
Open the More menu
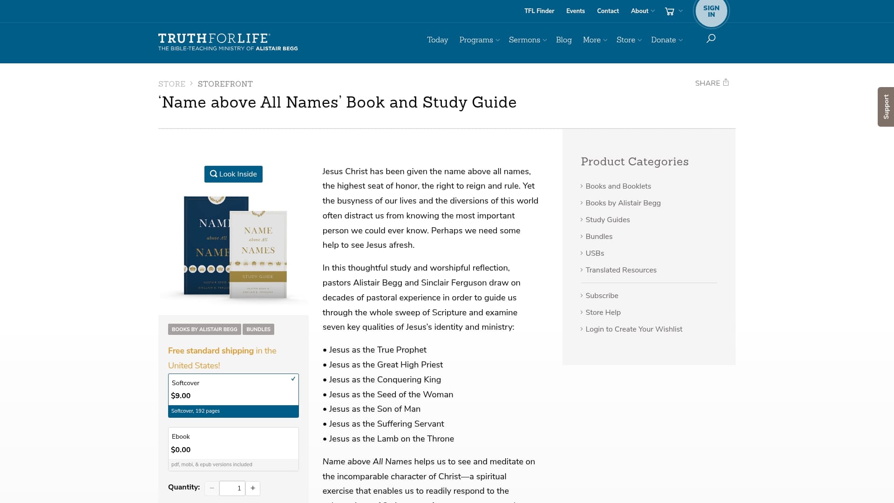point(595,40)
